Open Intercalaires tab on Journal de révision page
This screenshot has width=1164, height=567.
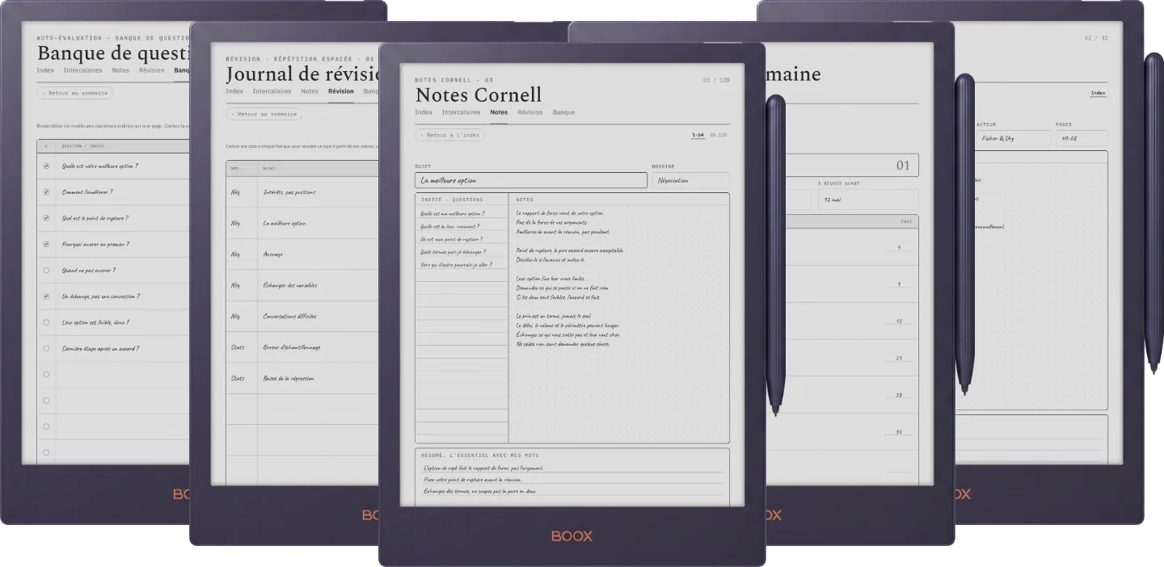tap(272, 91)
